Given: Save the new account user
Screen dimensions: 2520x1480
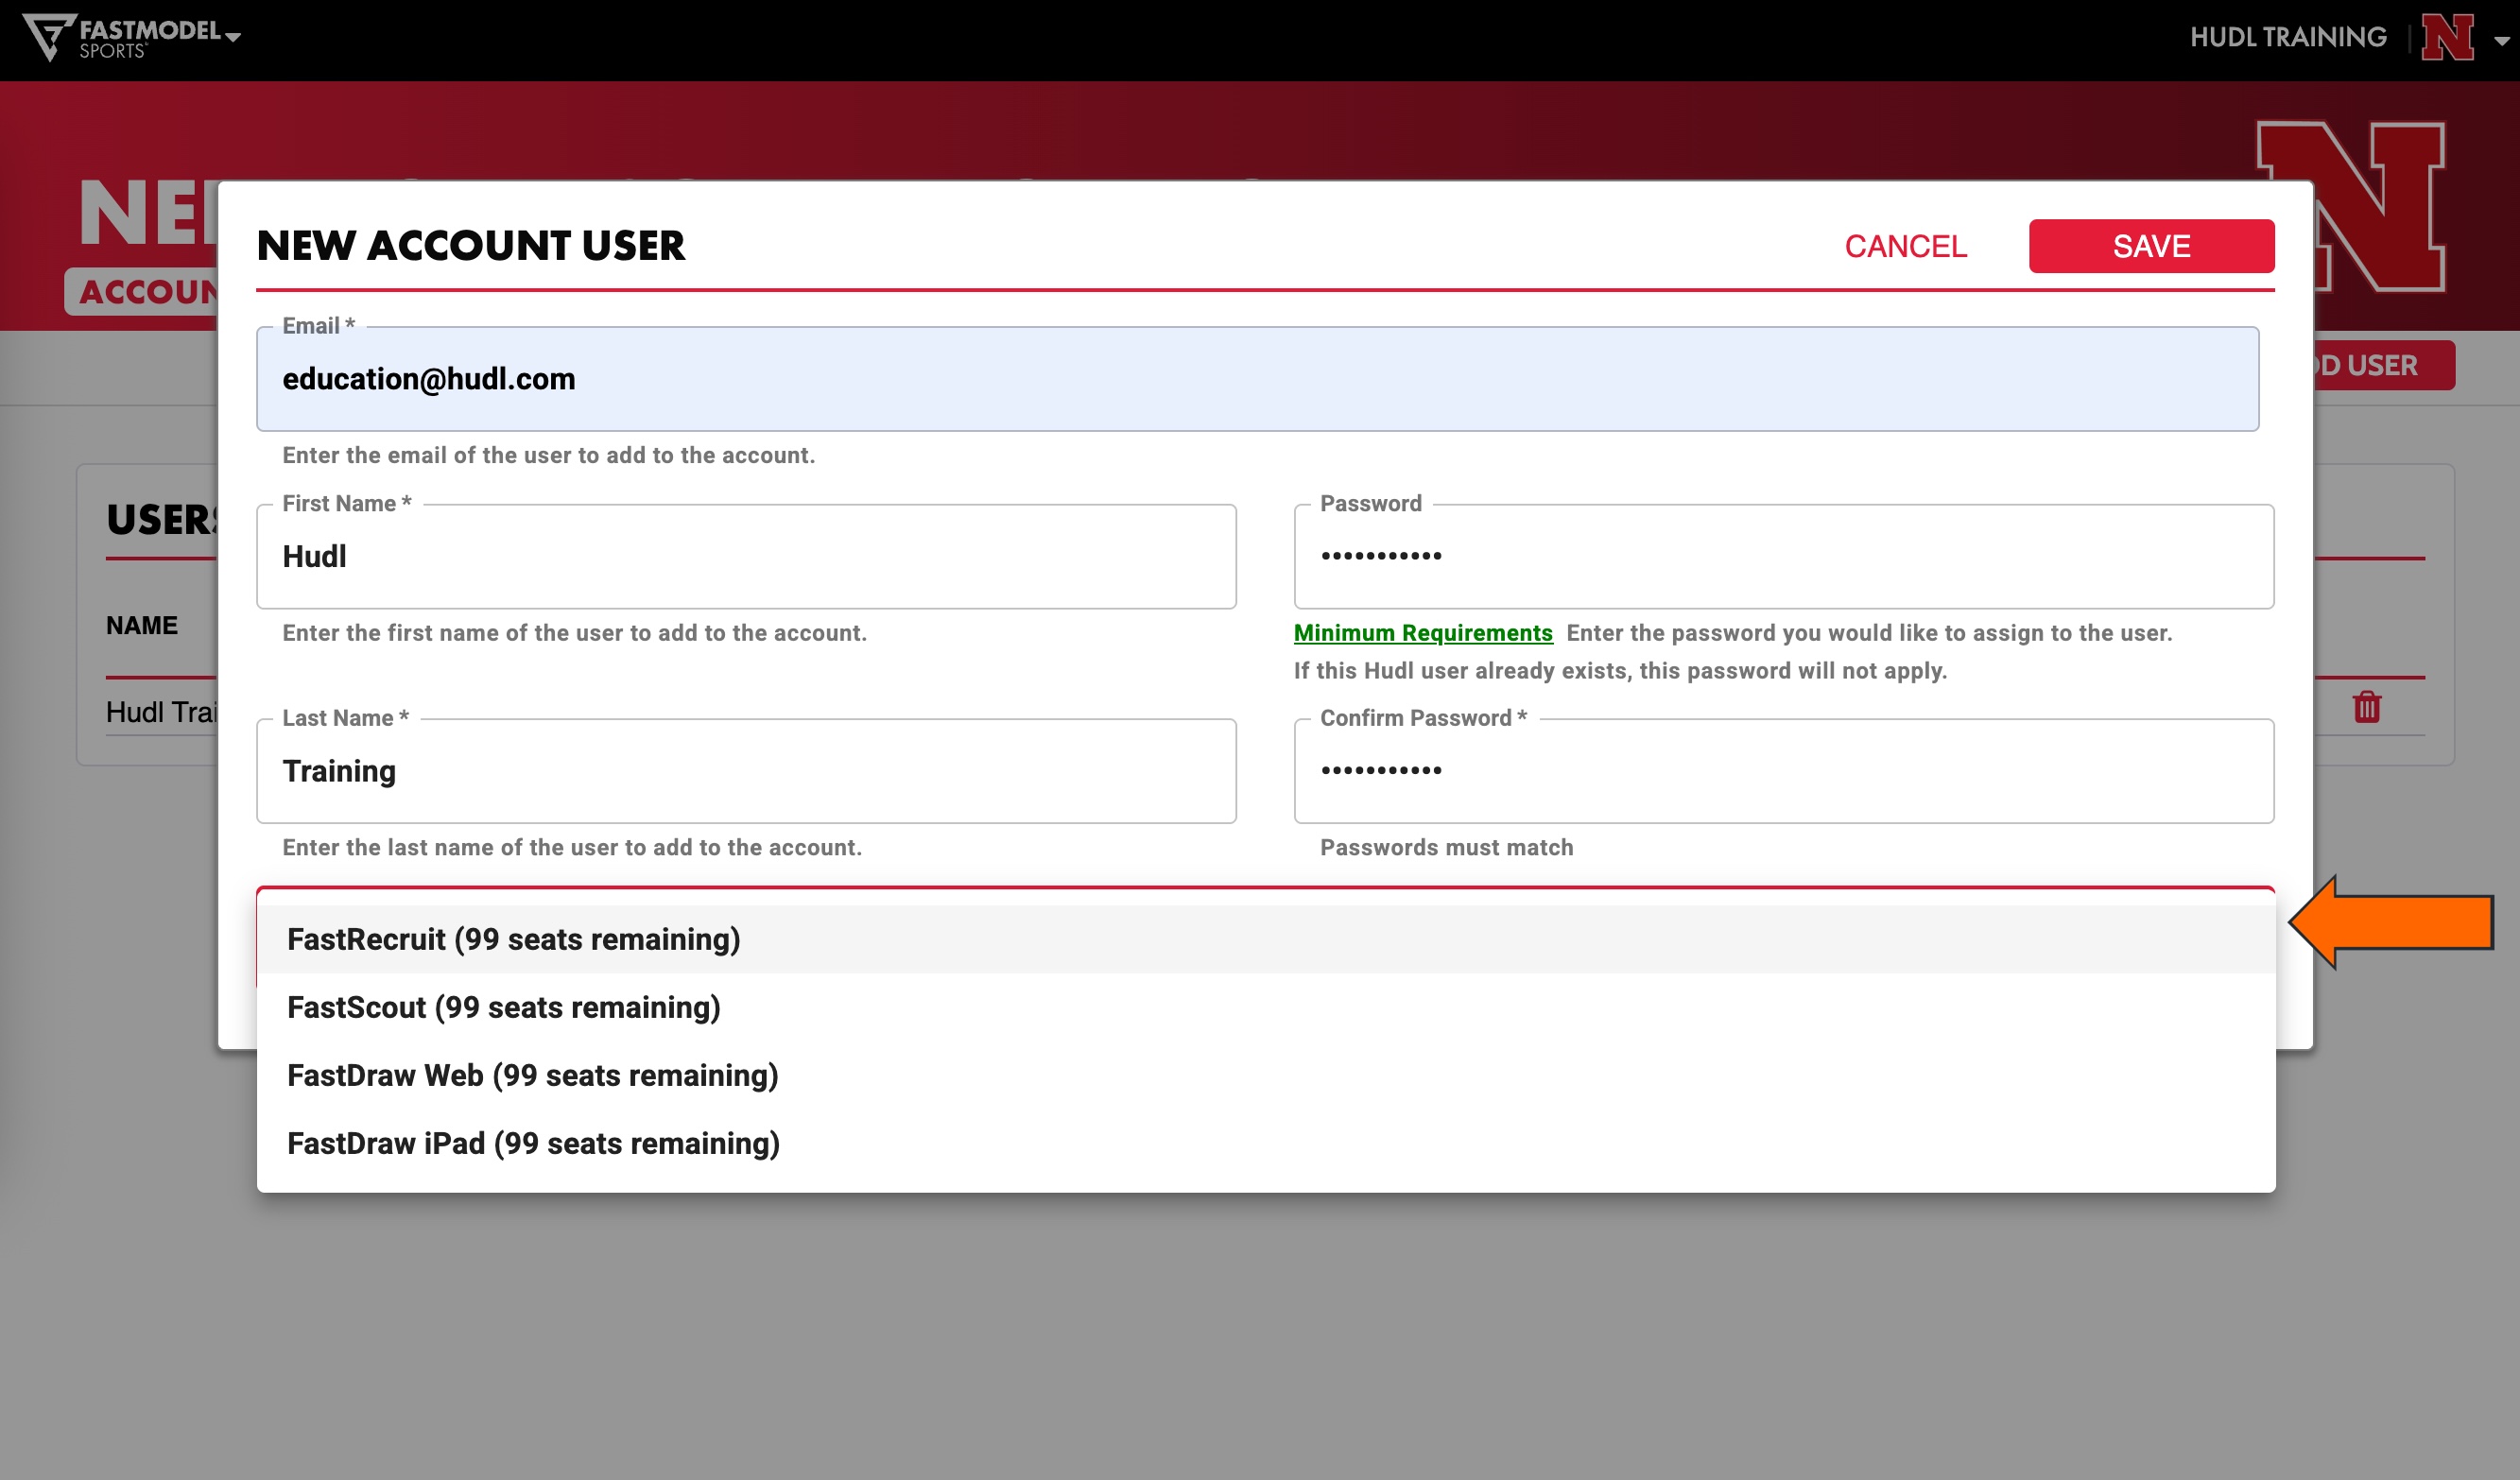Looking at the screenshot, I should (2151, 246).
